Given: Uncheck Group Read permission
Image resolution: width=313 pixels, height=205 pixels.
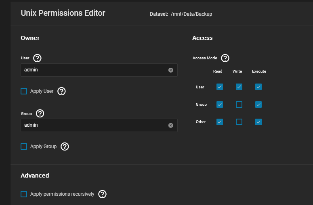Looking at the screenshot, I should point(220,105).
